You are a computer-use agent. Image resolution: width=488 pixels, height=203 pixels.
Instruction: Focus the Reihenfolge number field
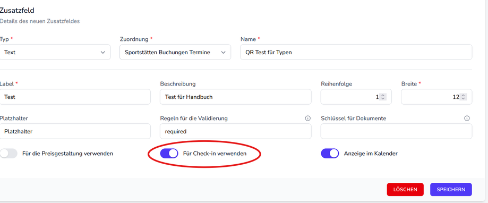tap(356, 97)
